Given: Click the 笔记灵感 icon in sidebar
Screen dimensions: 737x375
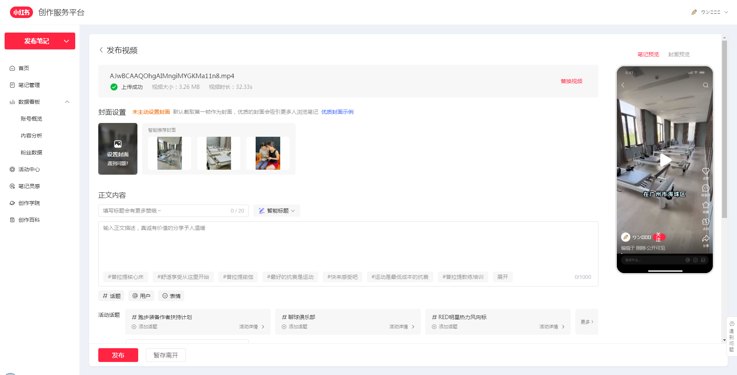Looking at the screenshot, I should pyautogui.click(x=12, y=186).
